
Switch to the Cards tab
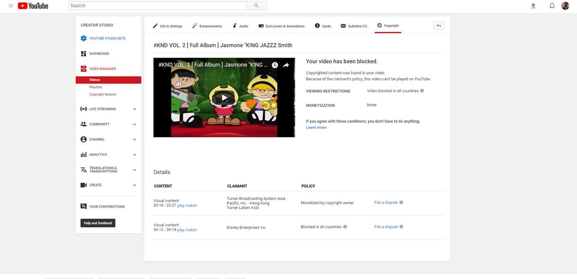[x=323, y=26]
